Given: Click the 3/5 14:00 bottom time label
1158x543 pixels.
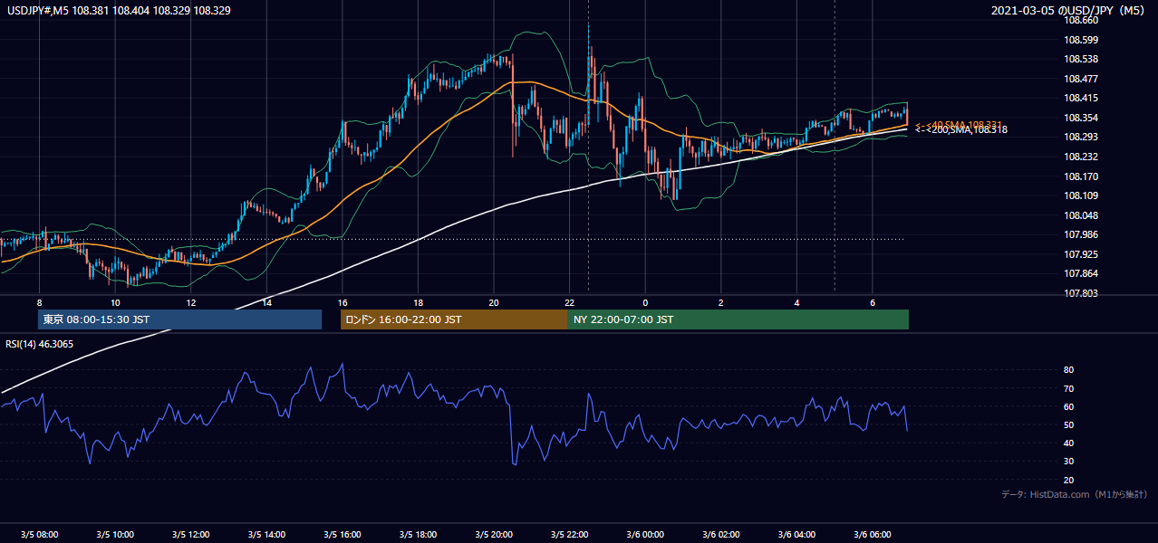Looking at the screenshot, I should (x=266, y=535).
